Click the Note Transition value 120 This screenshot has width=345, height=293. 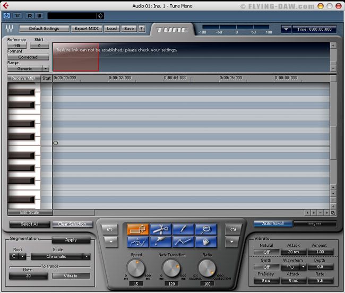pos(171,284)
